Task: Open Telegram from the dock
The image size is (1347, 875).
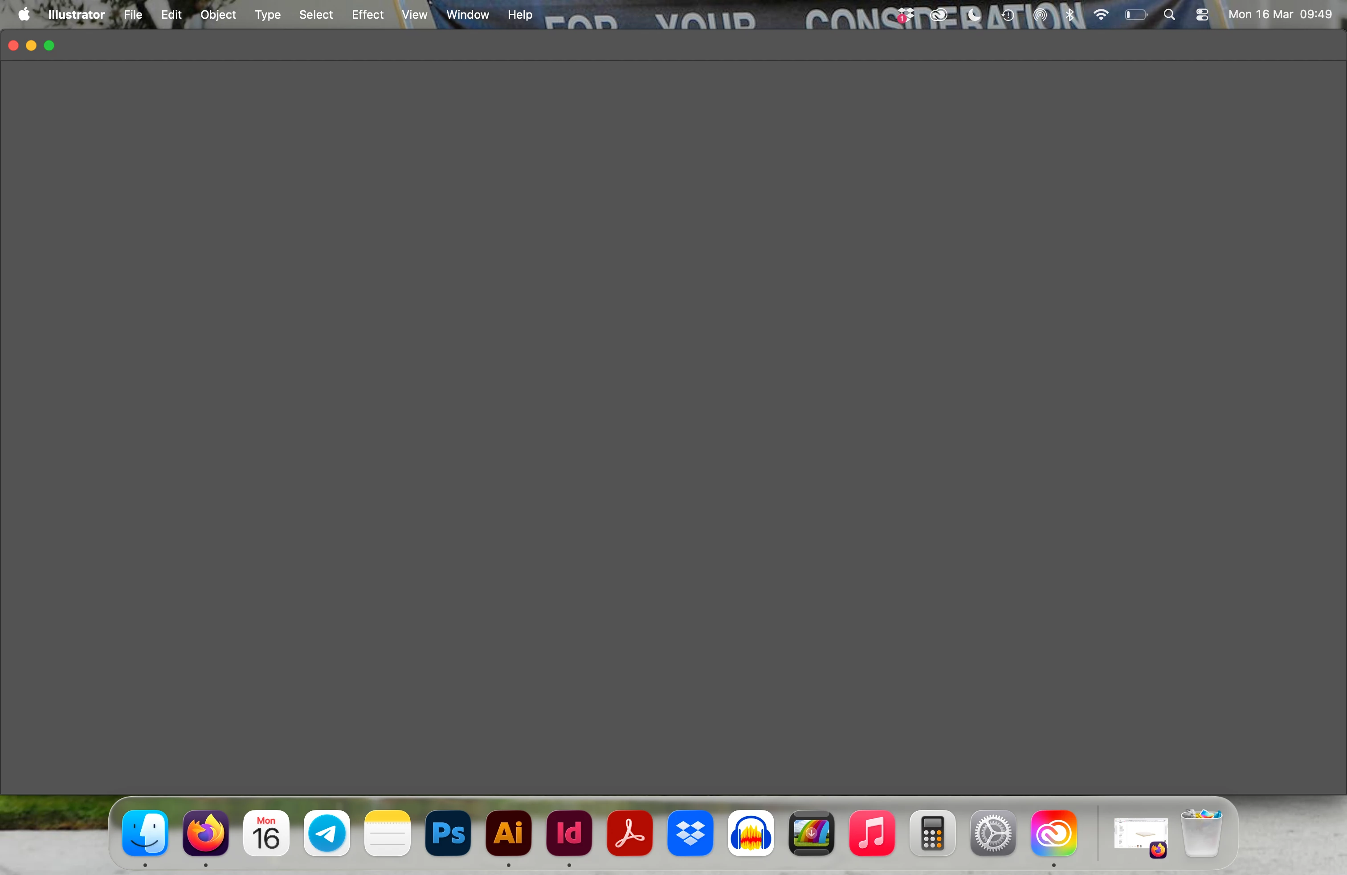Action: 327,833
